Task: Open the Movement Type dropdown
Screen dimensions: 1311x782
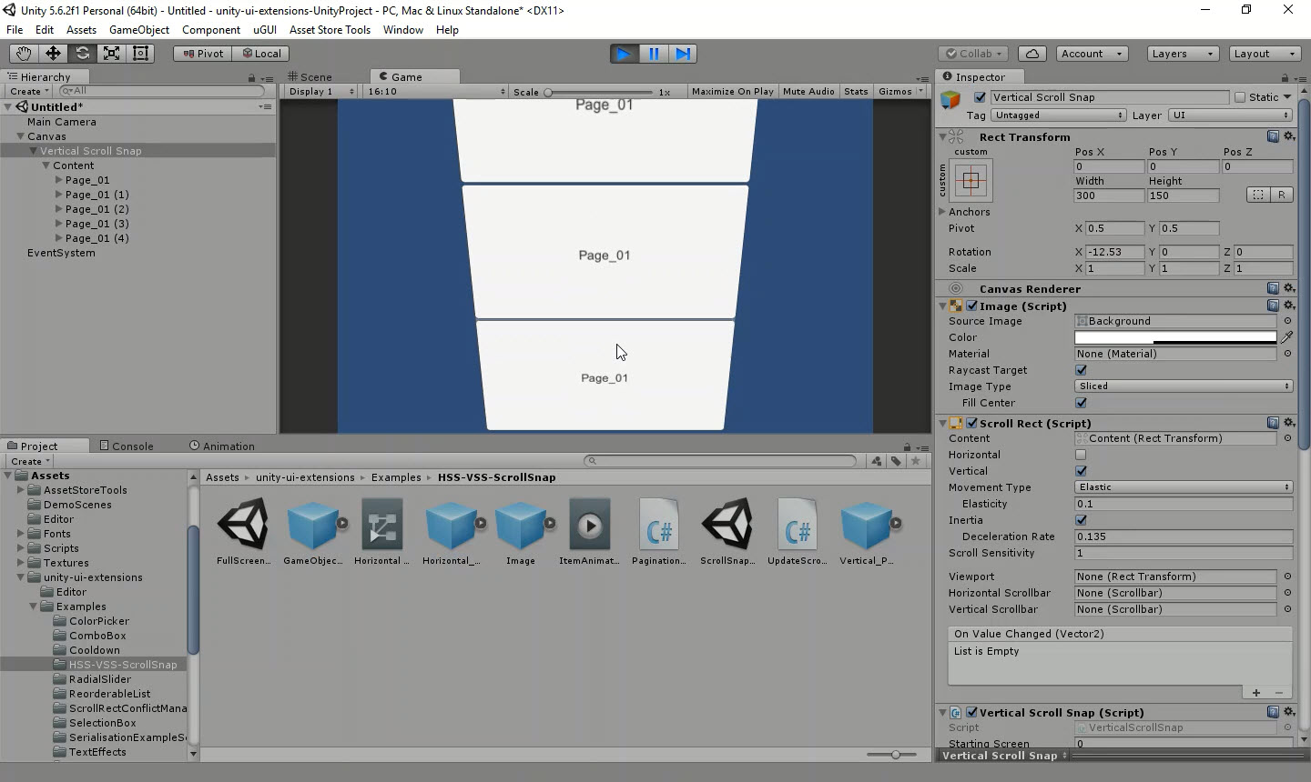Action: point(1184,487)
